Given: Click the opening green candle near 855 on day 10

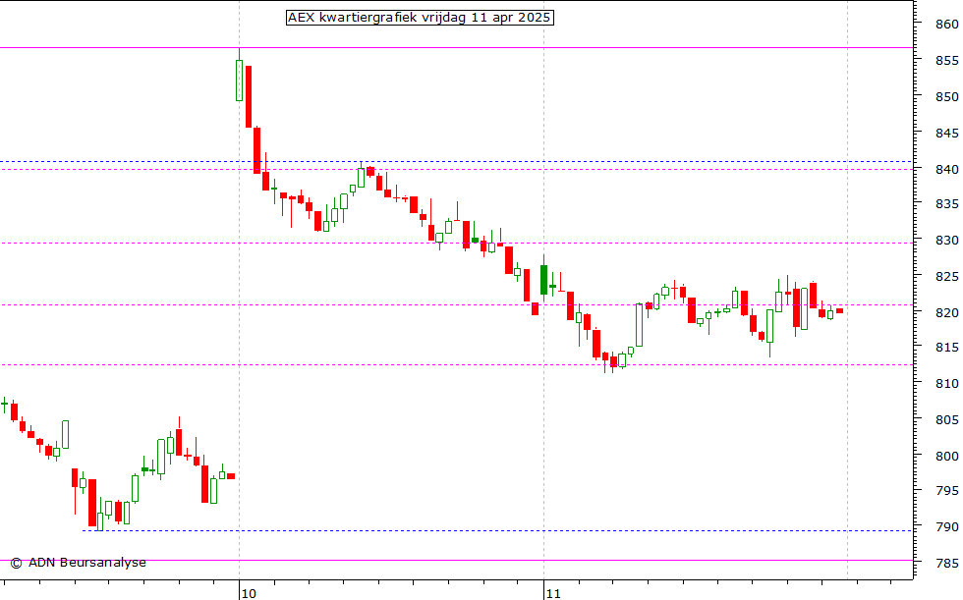Looking at the screenshot, I should [240, 80].
